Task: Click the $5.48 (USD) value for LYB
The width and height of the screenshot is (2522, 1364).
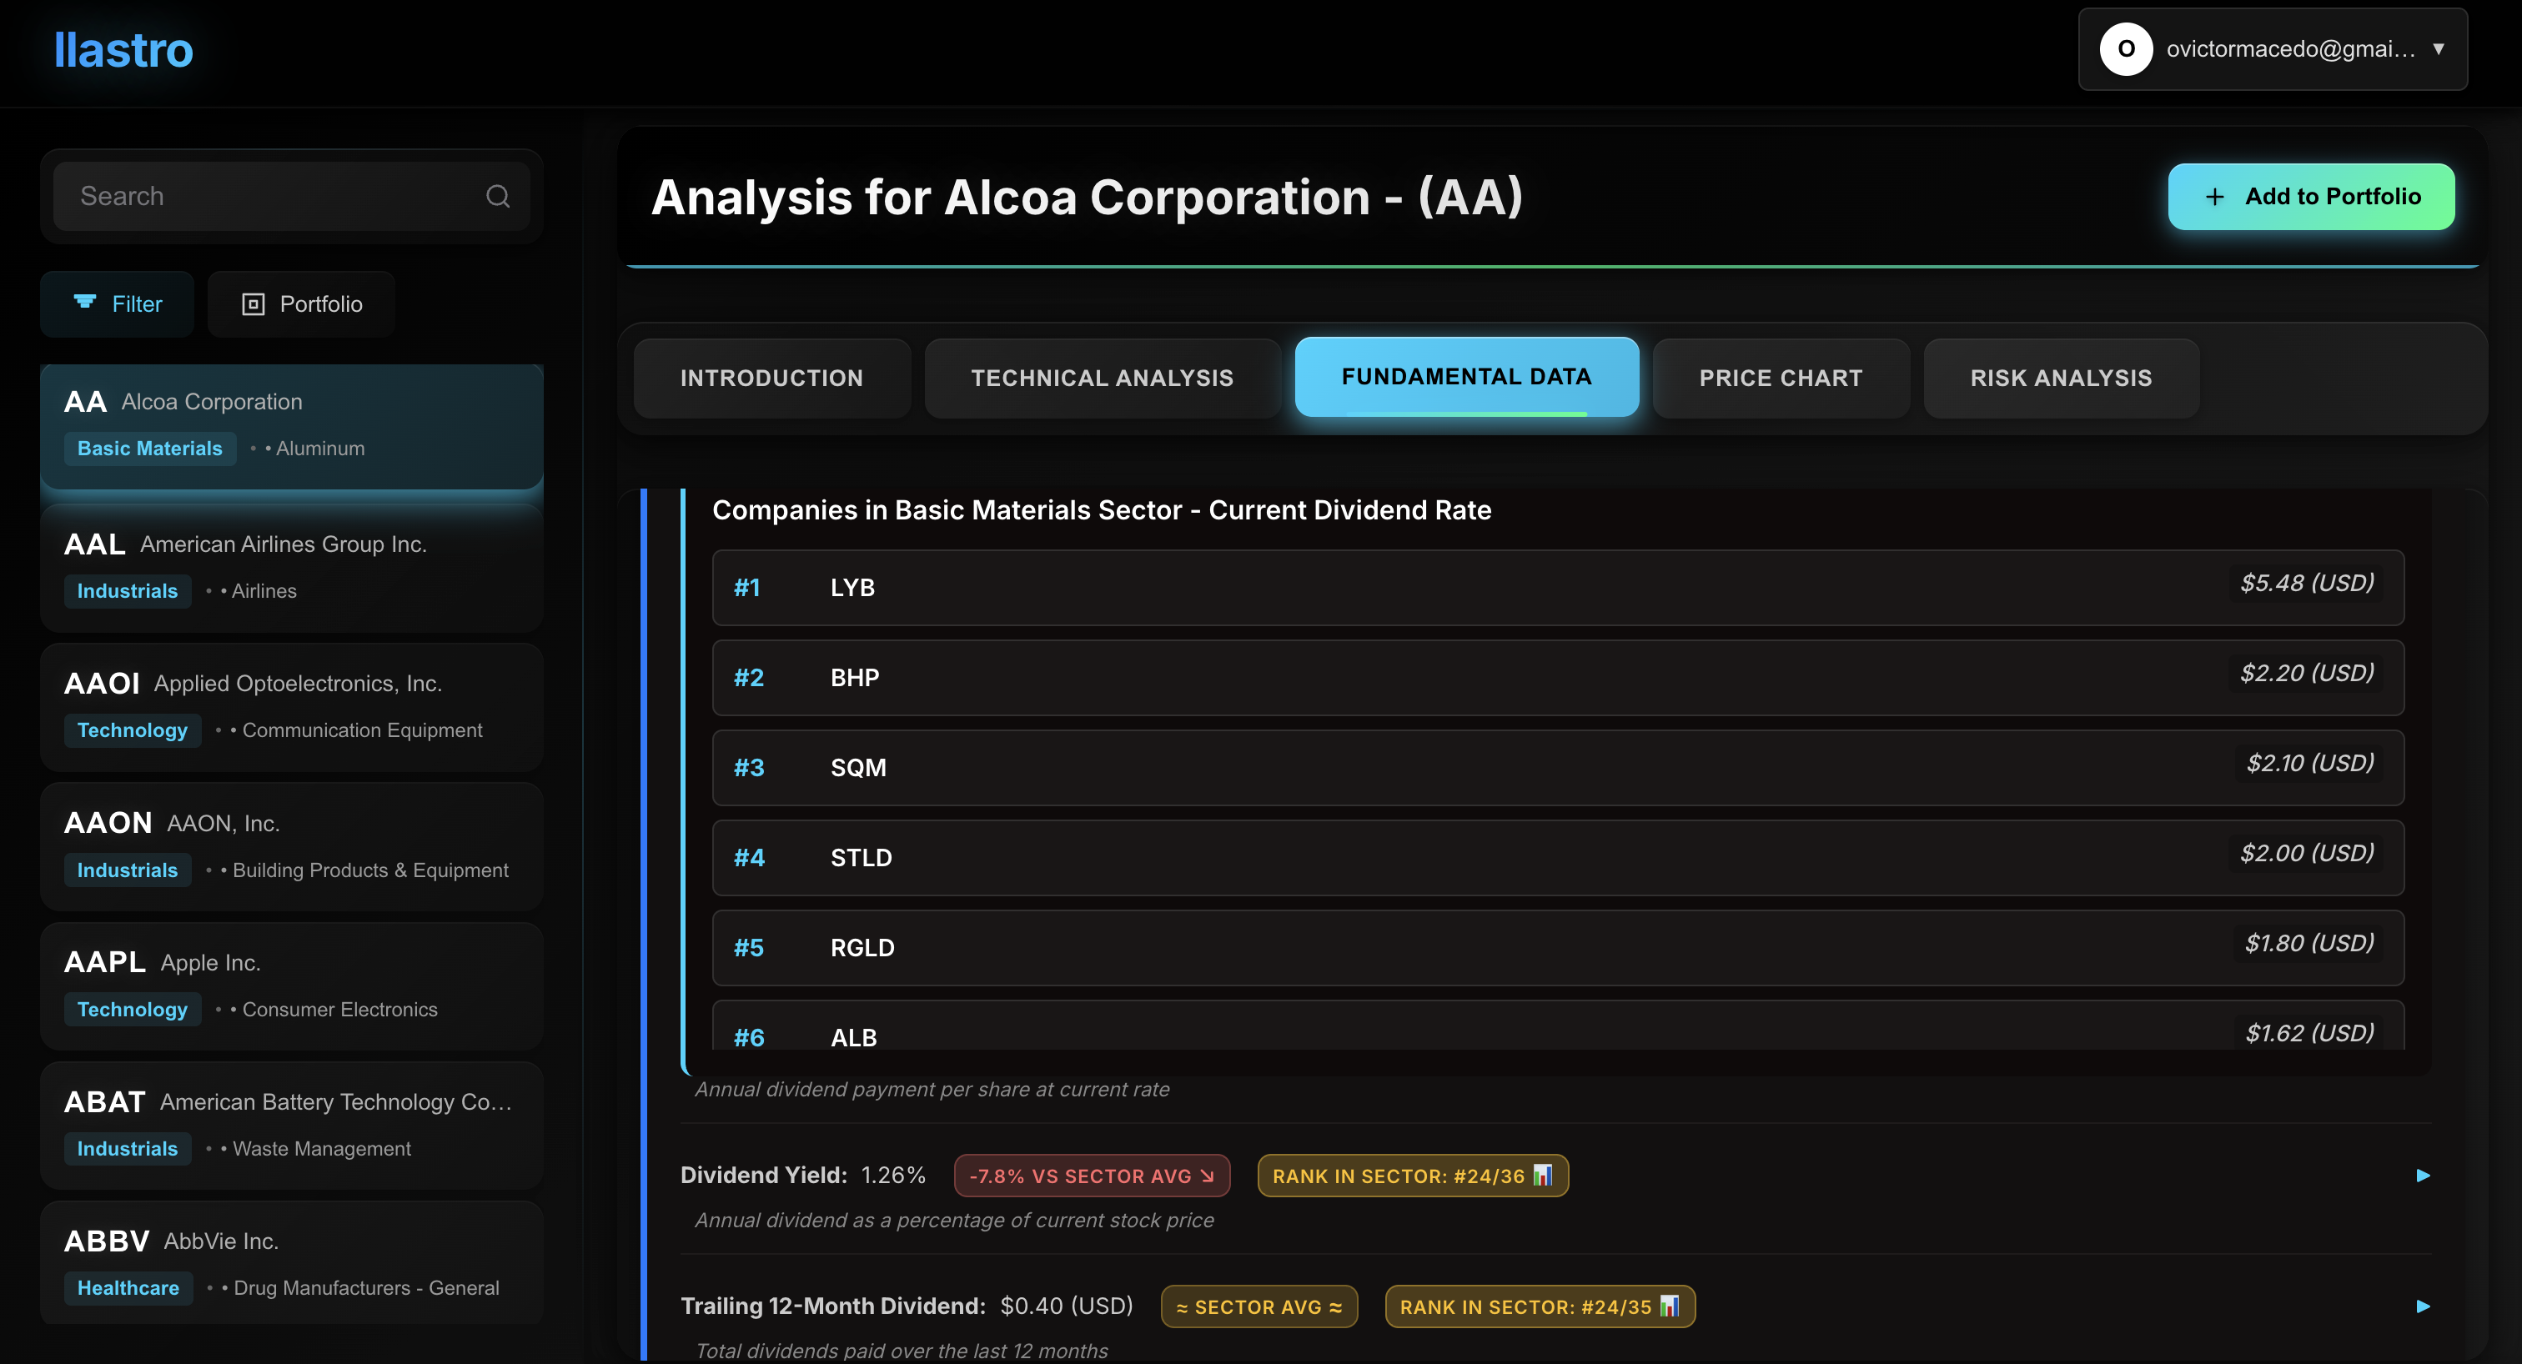Action: click(x=2307, y=583)
